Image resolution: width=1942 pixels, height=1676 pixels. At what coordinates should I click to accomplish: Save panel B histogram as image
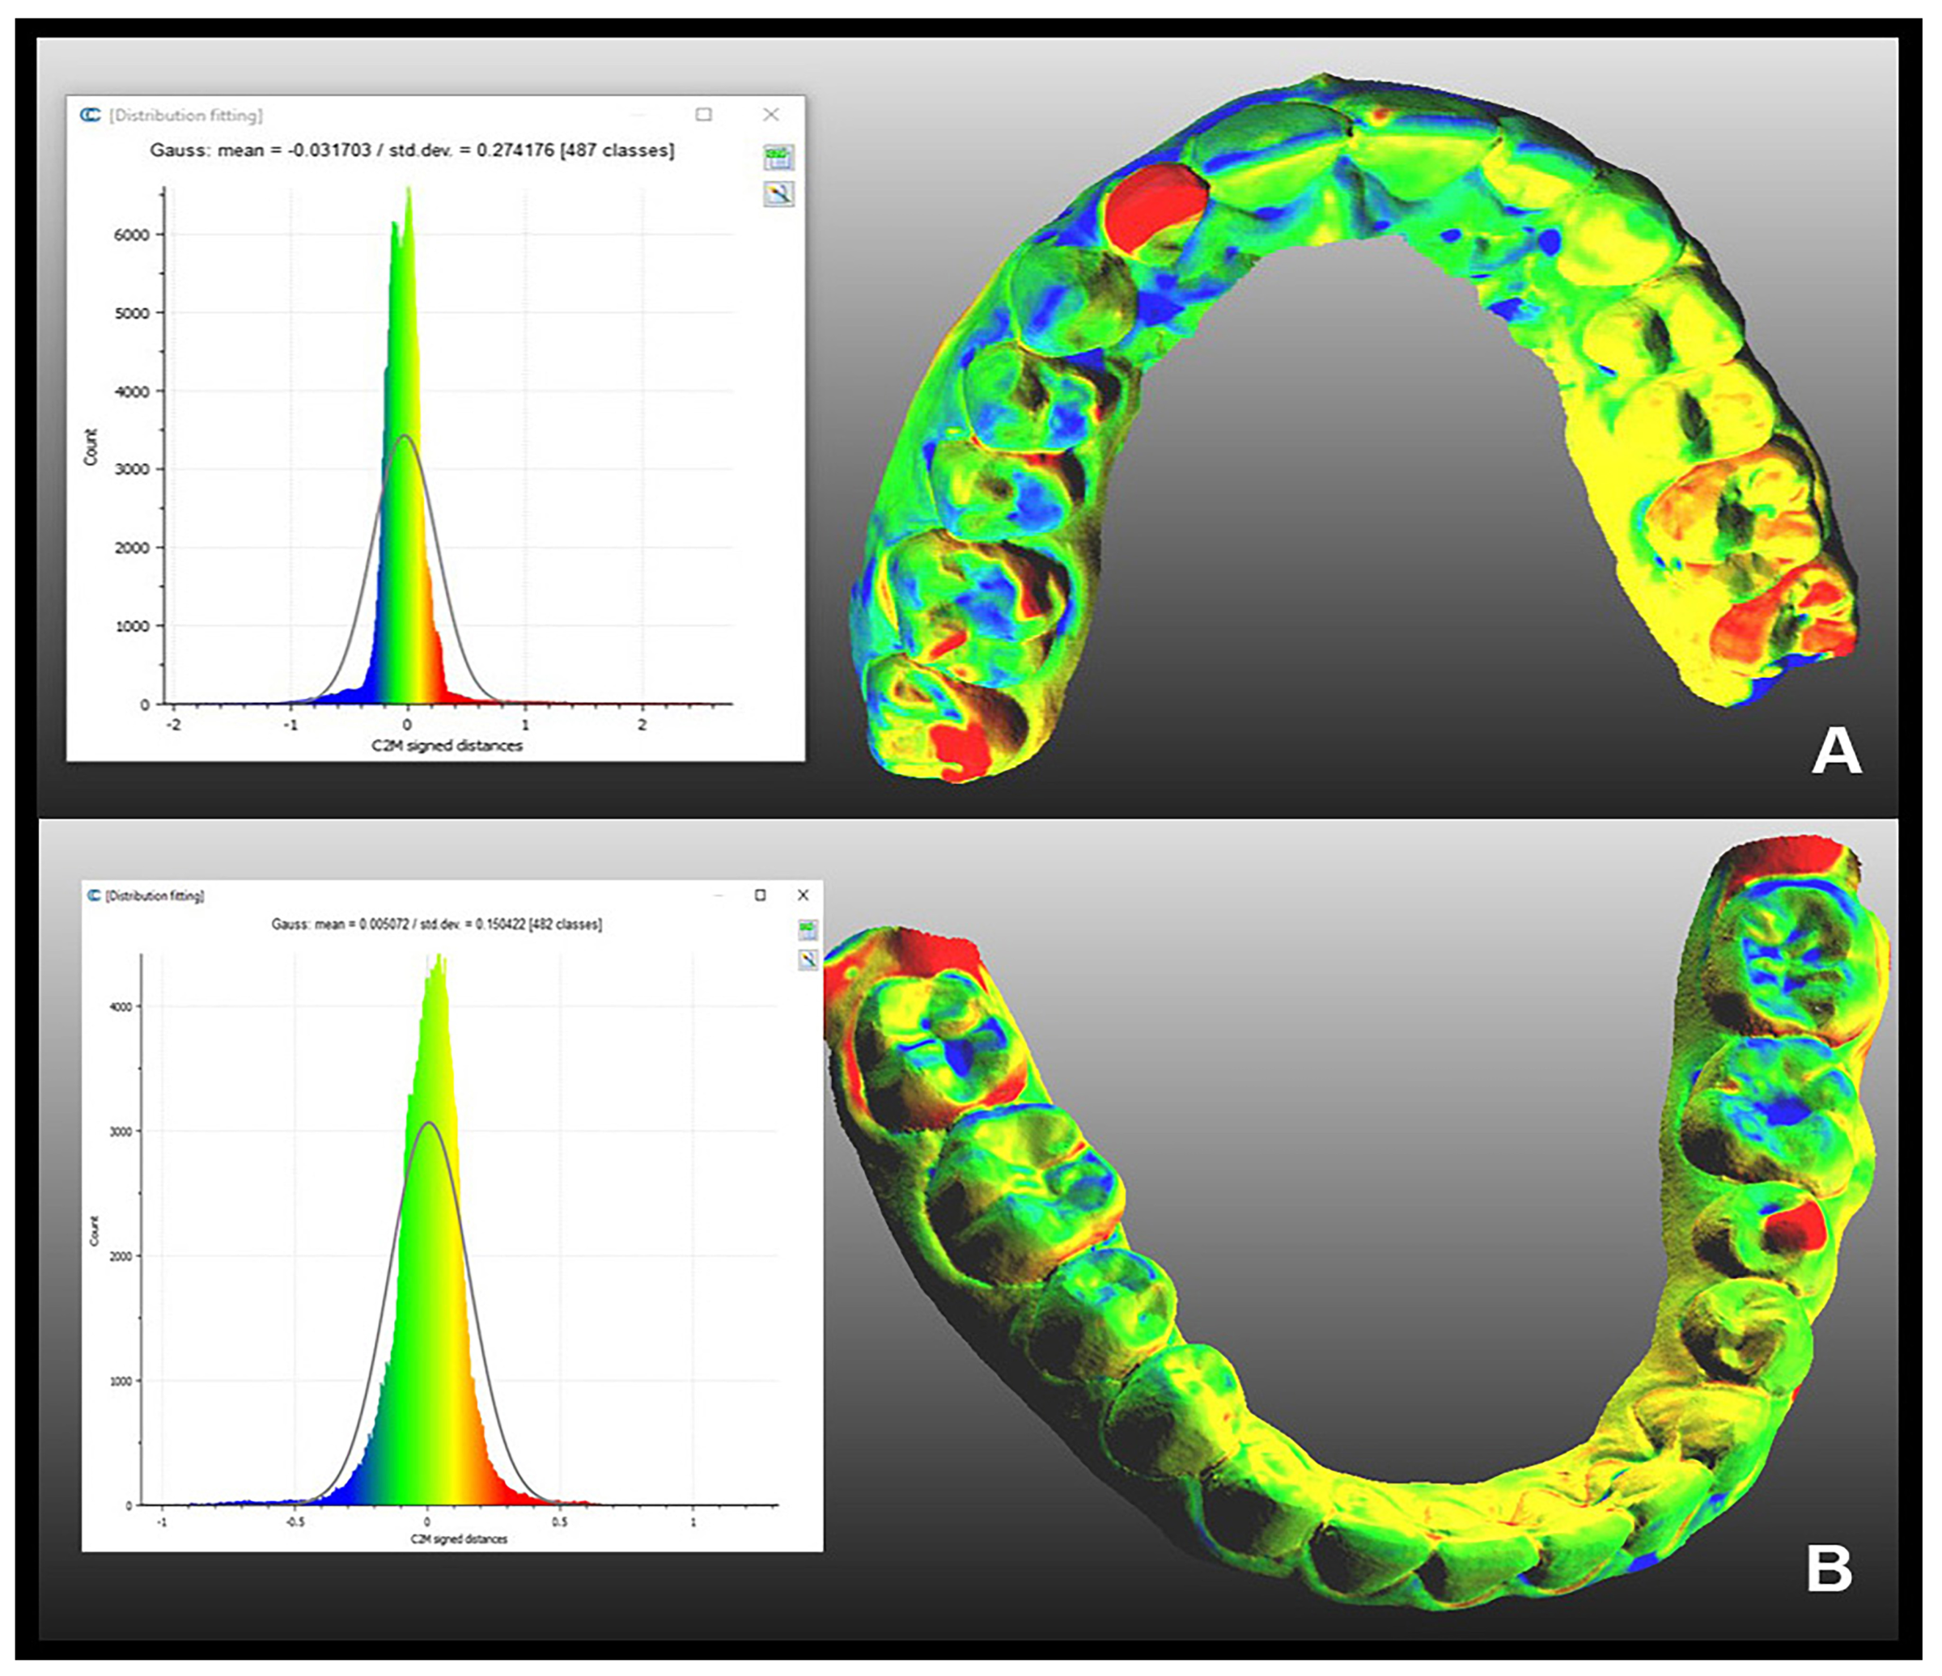[807, 959]
